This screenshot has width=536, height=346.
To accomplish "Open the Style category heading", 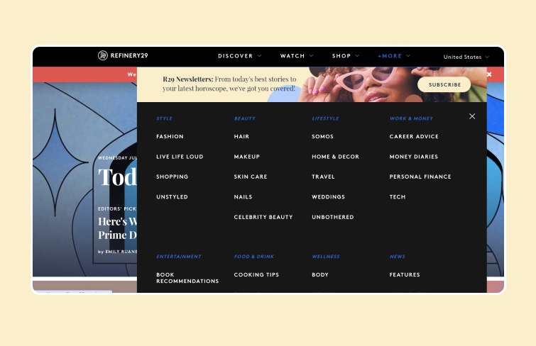I will pyautogui.click(x=165, y=118).
